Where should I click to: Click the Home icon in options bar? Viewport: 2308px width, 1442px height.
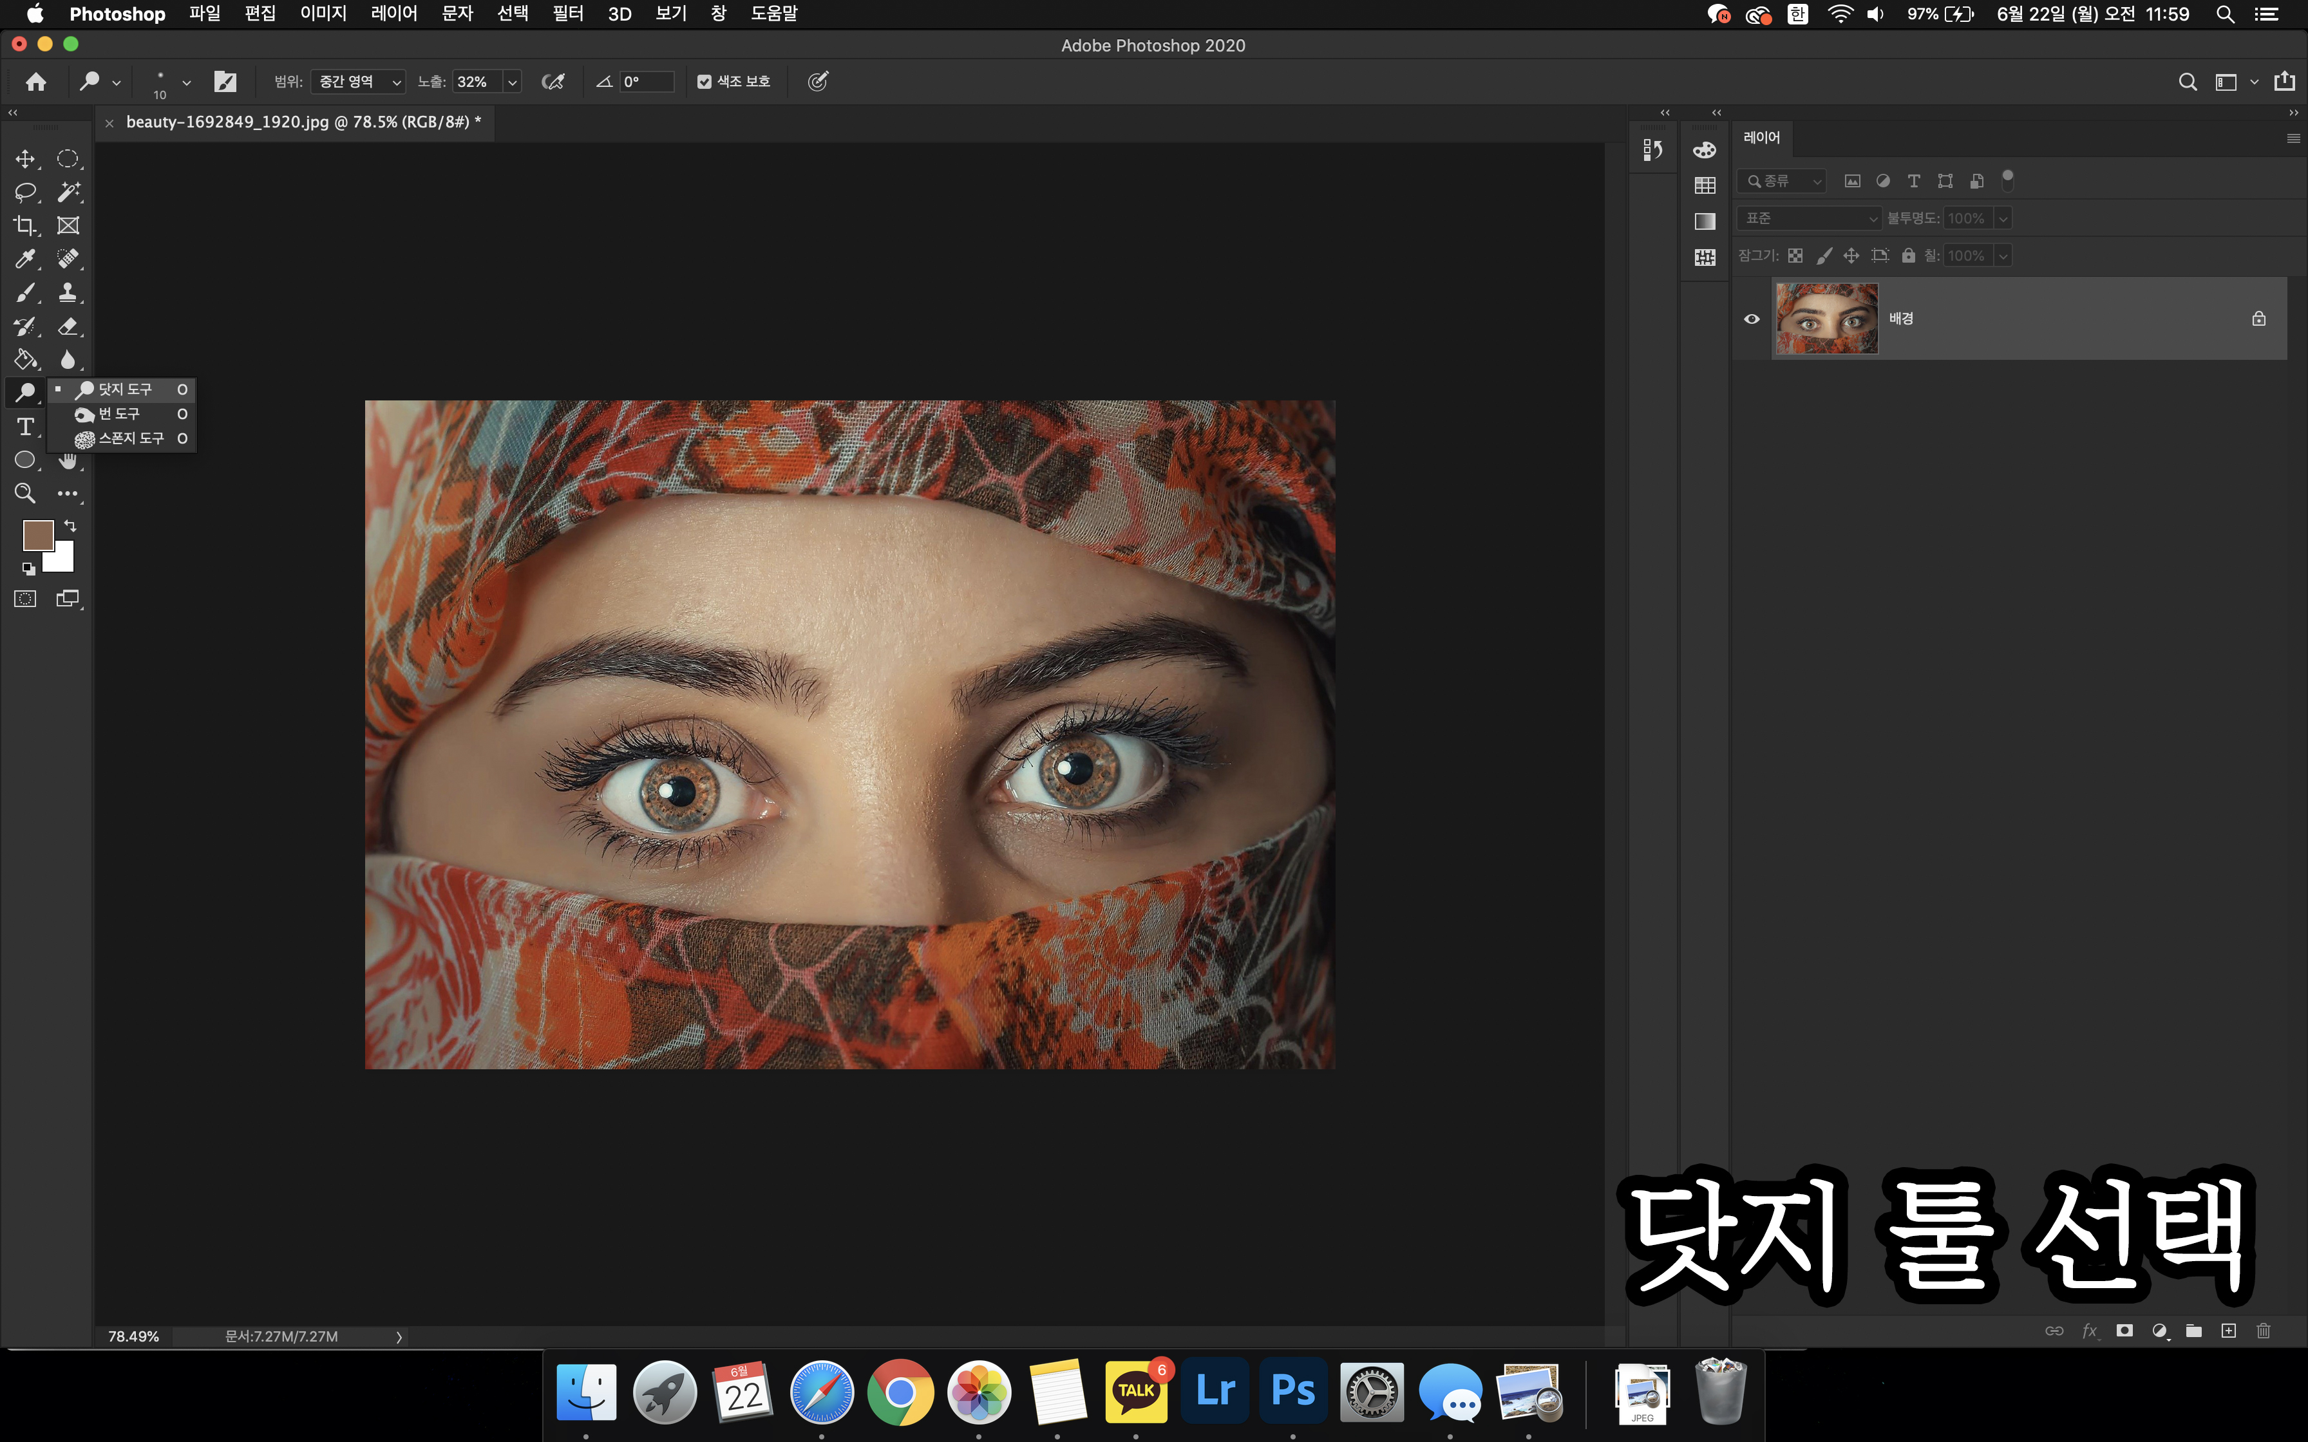(x=36, y=82)
